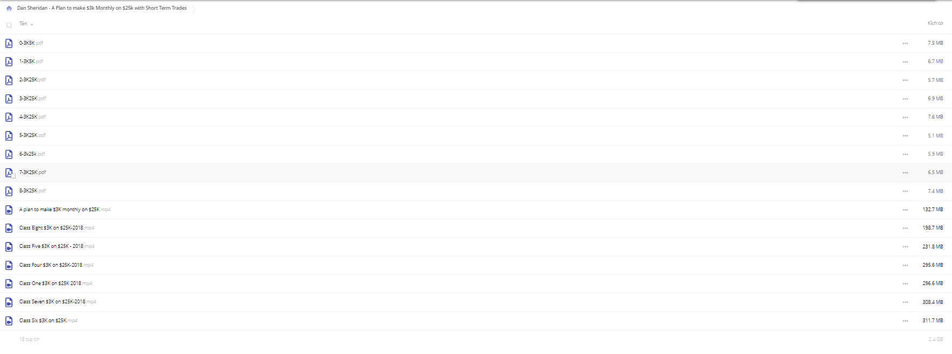This screenshot has height=354, width=952.
Task: Sort files by Tên column arrow
Action: 32,24
